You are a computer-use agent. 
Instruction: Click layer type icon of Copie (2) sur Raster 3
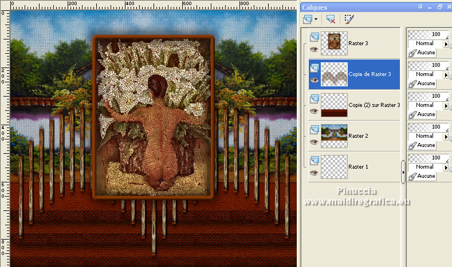click(x=315, y=99)
